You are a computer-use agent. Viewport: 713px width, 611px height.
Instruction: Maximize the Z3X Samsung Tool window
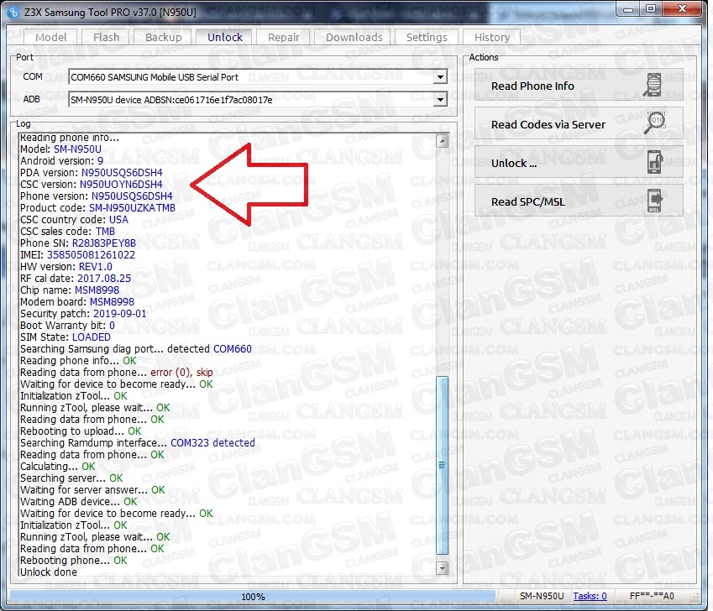click(x=651, y=9)
